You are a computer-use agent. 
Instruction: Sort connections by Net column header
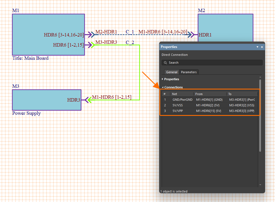[x=181, y=94]
